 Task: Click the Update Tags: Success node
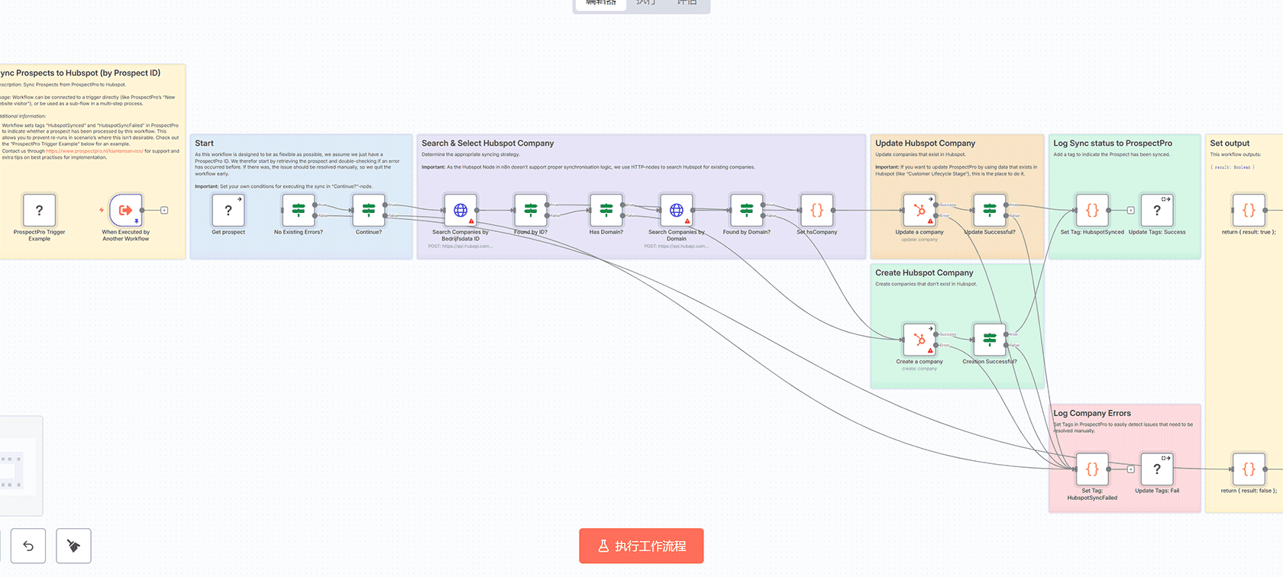click(1157, 210)
